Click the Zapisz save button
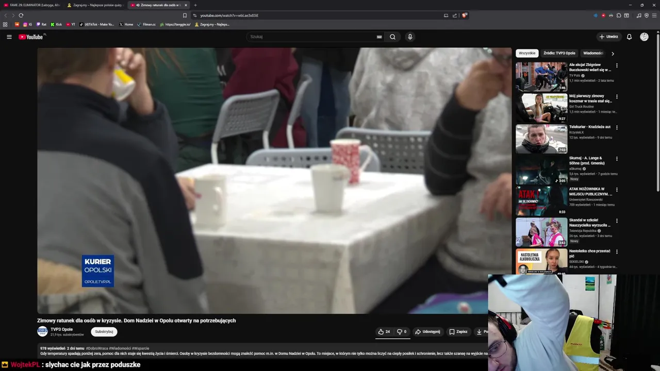The width and height of the screenshot is (660, 371). pos(458,332)
